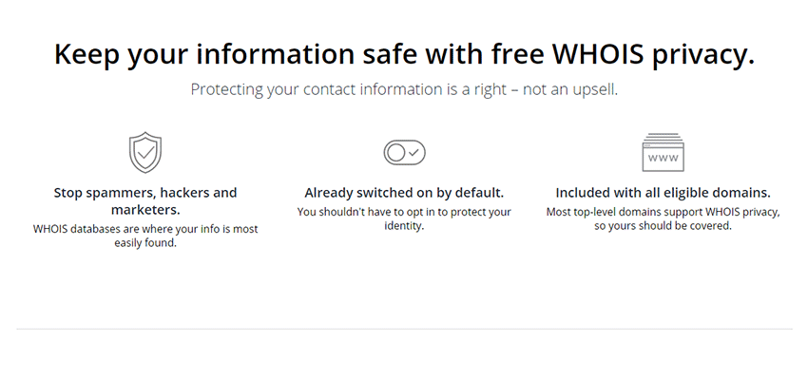Viewport: 808px width, 380px height.
Task: Click 'You shouldn't have to opt in' text
Action: tap(404, 212)
